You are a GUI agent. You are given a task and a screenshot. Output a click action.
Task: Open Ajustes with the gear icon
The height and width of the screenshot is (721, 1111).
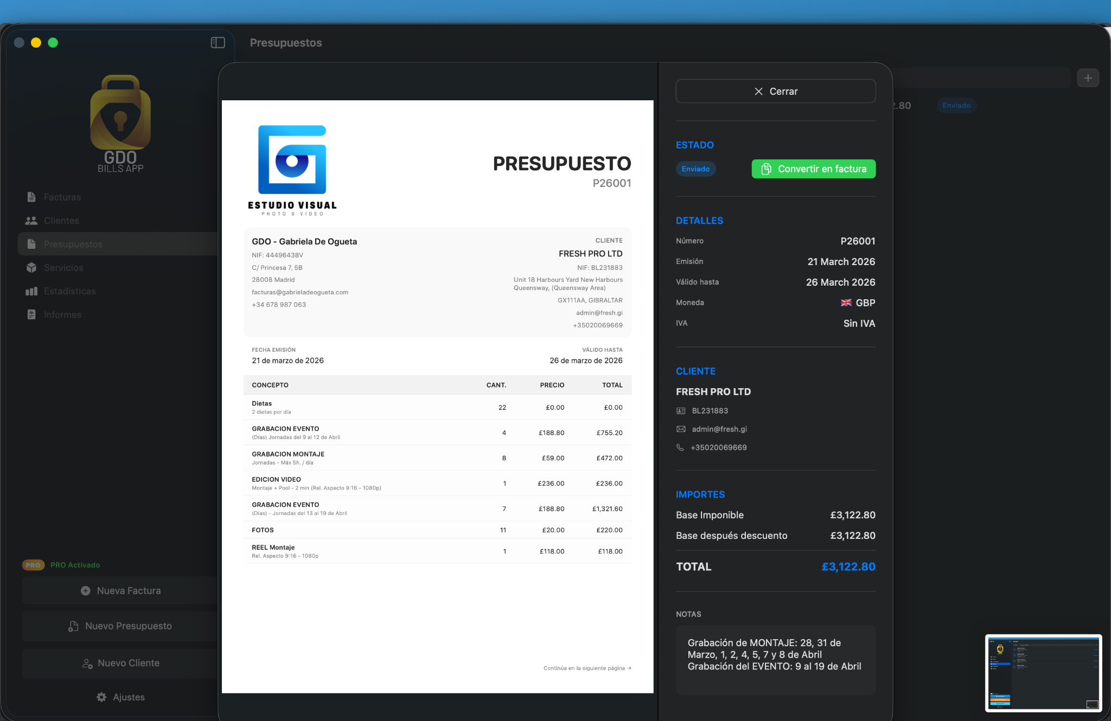(101, 697)
